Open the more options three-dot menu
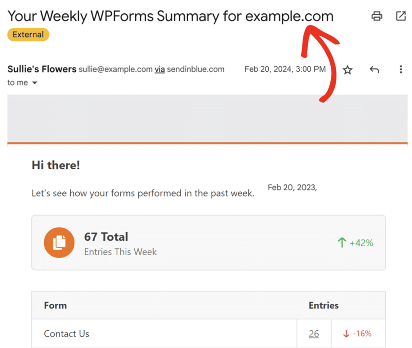Screen dimensions: 412x348 point(401,70)
